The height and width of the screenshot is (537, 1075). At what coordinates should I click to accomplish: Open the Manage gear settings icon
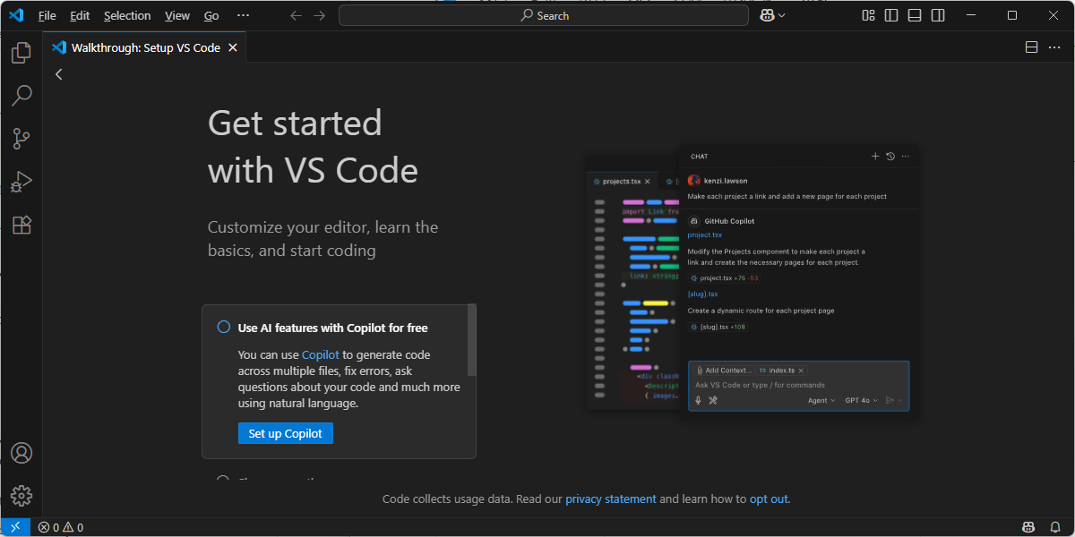[x=21, y=495]
